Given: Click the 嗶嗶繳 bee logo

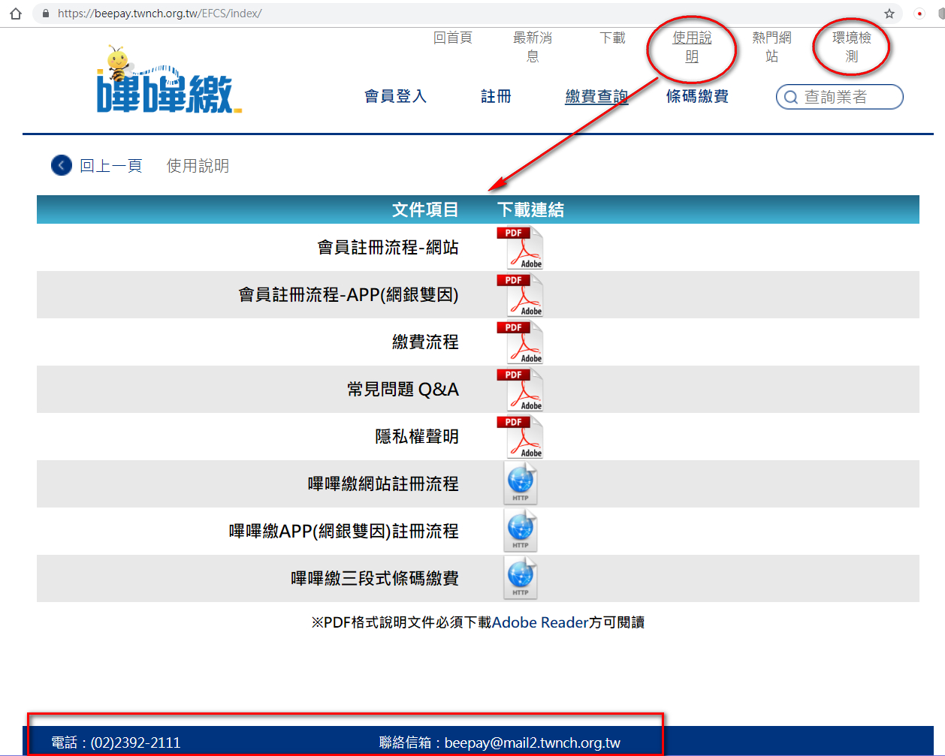Looking at the screenshot, I should click(165, 81).
